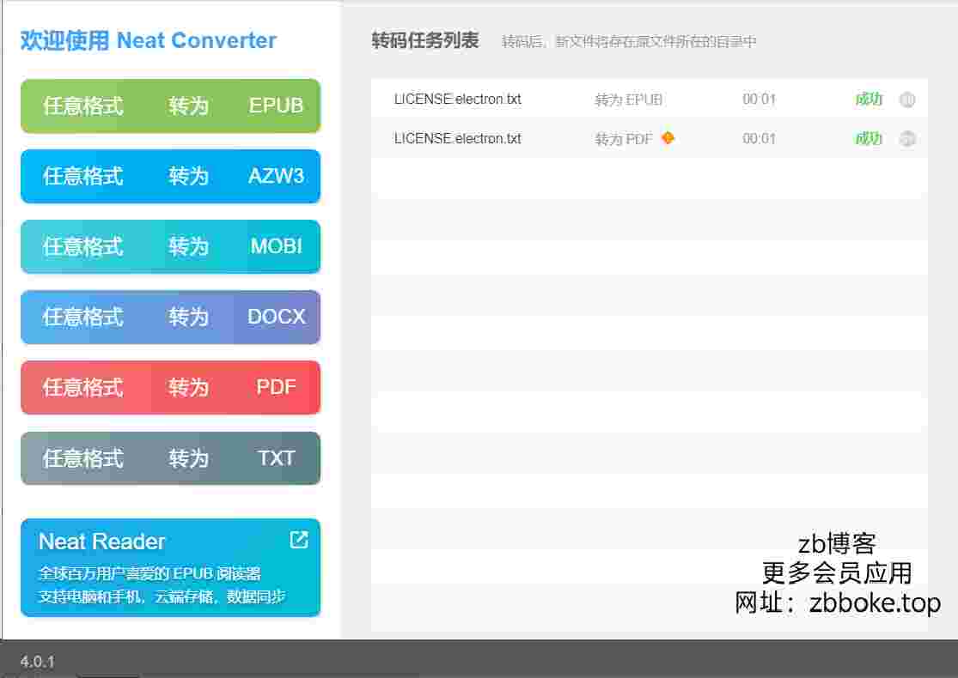Click the 欢迎使用 Neat Converter title

149,40
